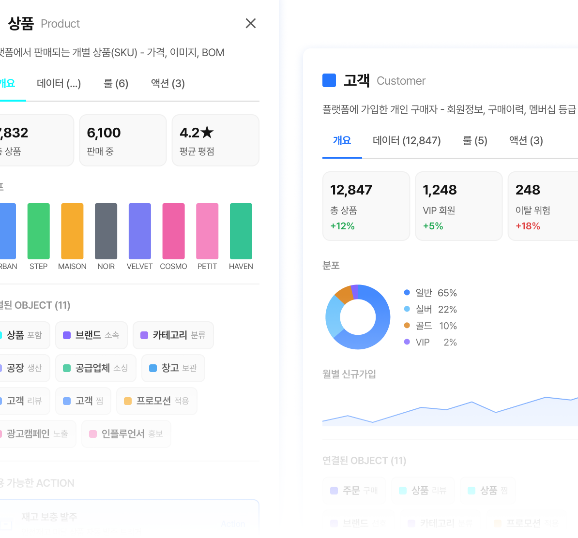
Task: Select the pink COSMO bar
Action: (174, 231)
